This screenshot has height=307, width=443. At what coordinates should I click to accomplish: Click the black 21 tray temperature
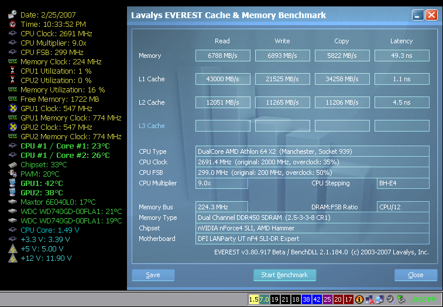click(x=285, y=299)
